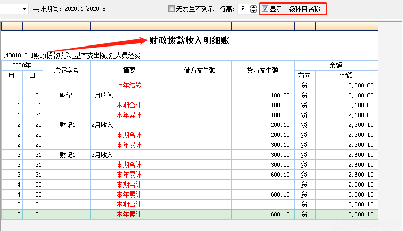Click the 行高 spinner arrows

tap(254, 9)
